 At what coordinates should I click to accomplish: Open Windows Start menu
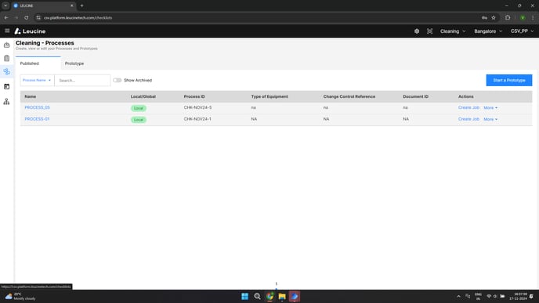pos(244,297)
